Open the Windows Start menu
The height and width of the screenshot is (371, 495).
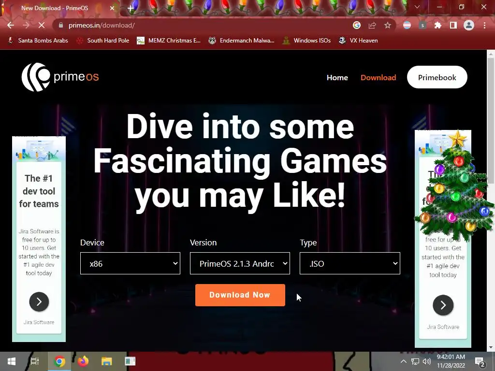click(12, 361)
